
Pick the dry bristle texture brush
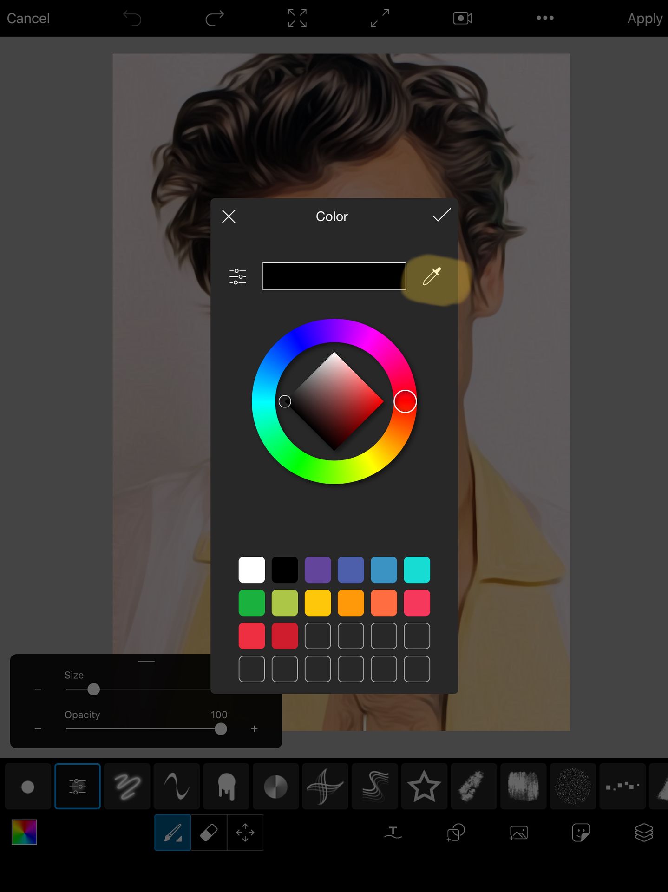tap(524, 787)
